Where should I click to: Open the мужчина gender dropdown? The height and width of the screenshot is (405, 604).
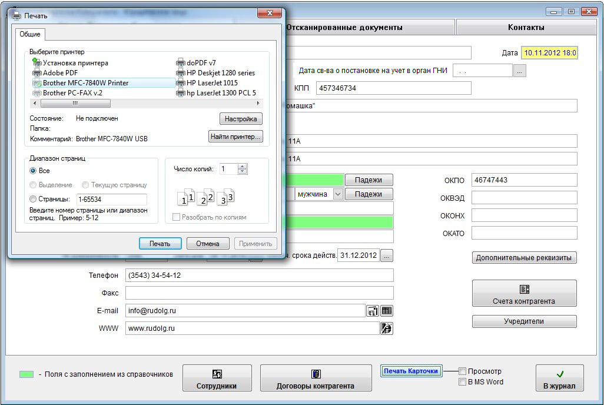337,194
